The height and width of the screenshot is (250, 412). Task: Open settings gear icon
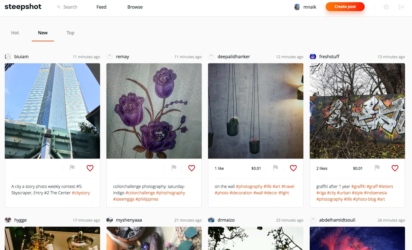point(386,7)
